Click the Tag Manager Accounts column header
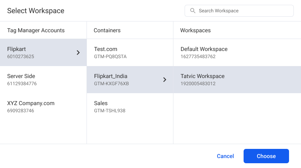Image resolution: width=301 pixels, height=168 pixels. [36, 30]
